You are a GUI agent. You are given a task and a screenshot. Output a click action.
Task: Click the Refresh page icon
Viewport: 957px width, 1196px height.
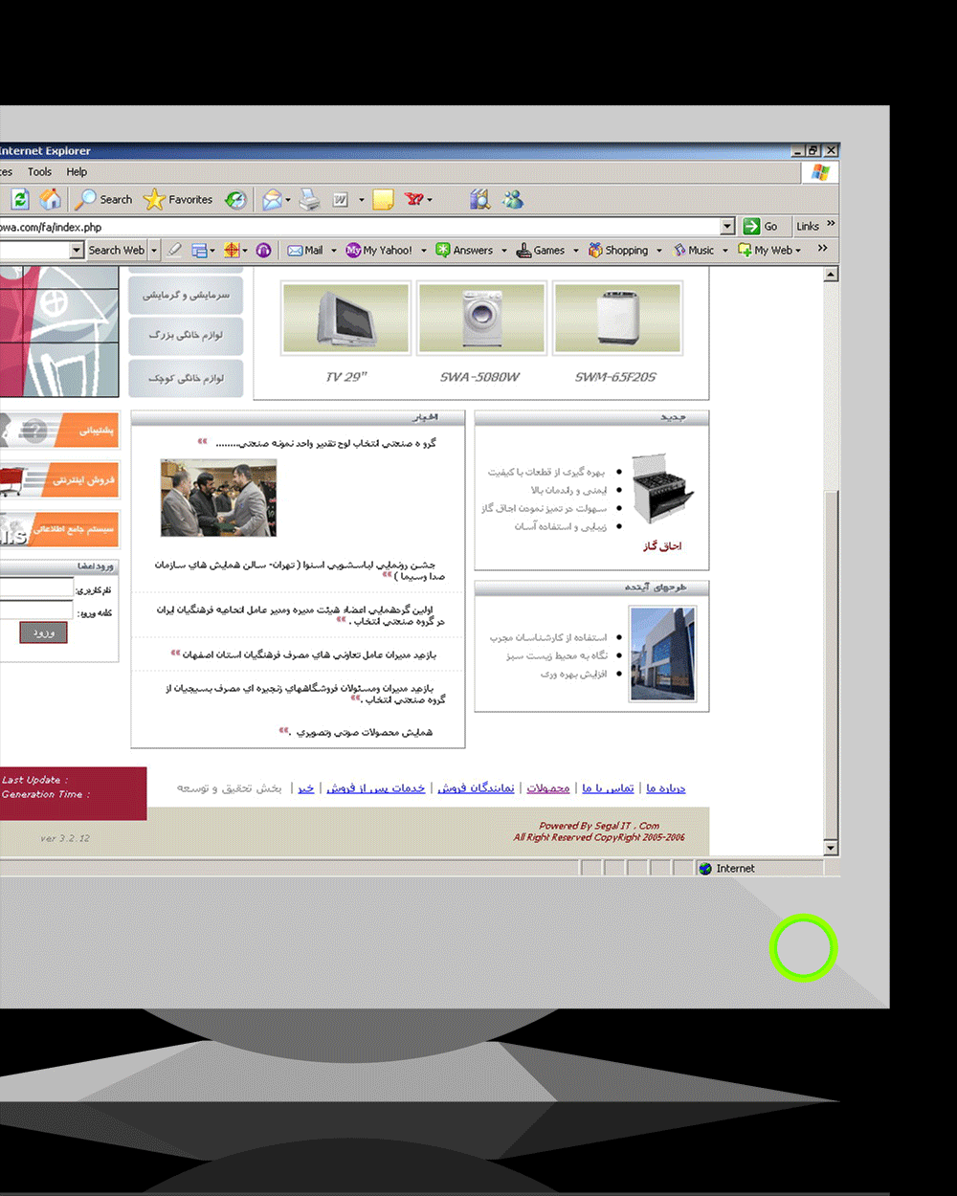point(20,199)
